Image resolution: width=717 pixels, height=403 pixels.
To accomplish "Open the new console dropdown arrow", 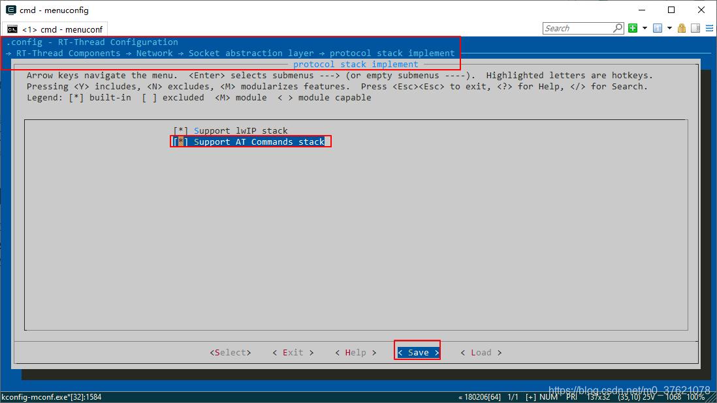I will point(645,28).
